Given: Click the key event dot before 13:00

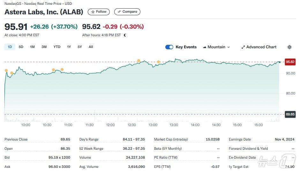Looking at the screenshot, I should [x=158, y=62].
